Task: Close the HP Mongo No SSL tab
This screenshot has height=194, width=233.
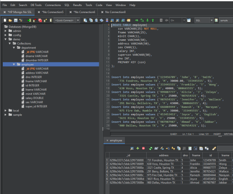Action: 5,12
